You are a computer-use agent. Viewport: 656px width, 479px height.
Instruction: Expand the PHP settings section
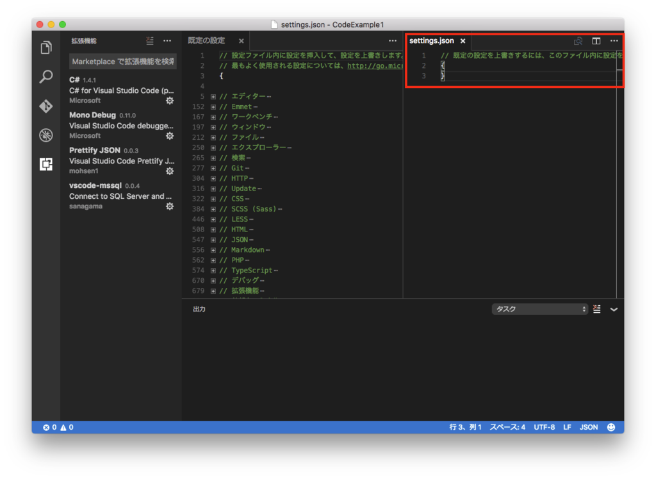pyautogui.click(x=213, y=260)
